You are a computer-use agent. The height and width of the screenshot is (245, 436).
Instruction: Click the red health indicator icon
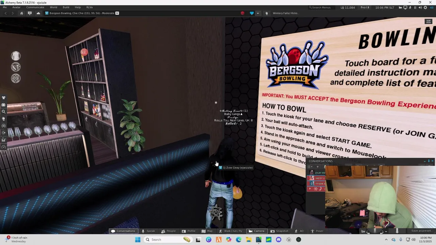click(x=243, y=13)
